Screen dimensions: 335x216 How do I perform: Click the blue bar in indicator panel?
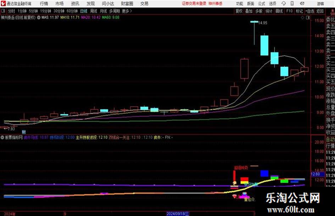click(264, 173)
